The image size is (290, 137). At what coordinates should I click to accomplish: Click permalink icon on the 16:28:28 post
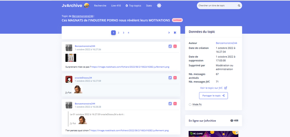170,104
